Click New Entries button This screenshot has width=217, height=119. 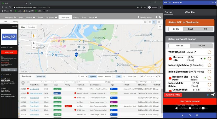pos(41,77)
